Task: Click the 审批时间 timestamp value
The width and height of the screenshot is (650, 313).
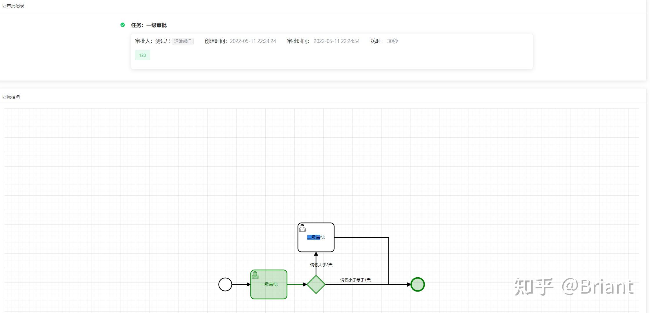Action: point(336,41)
